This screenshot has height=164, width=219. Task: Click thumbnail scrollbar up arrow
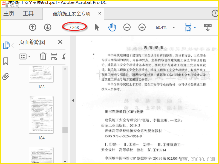point(65,69)
